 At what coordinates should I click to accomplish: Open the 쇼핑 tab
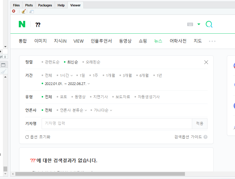(143, 41)
